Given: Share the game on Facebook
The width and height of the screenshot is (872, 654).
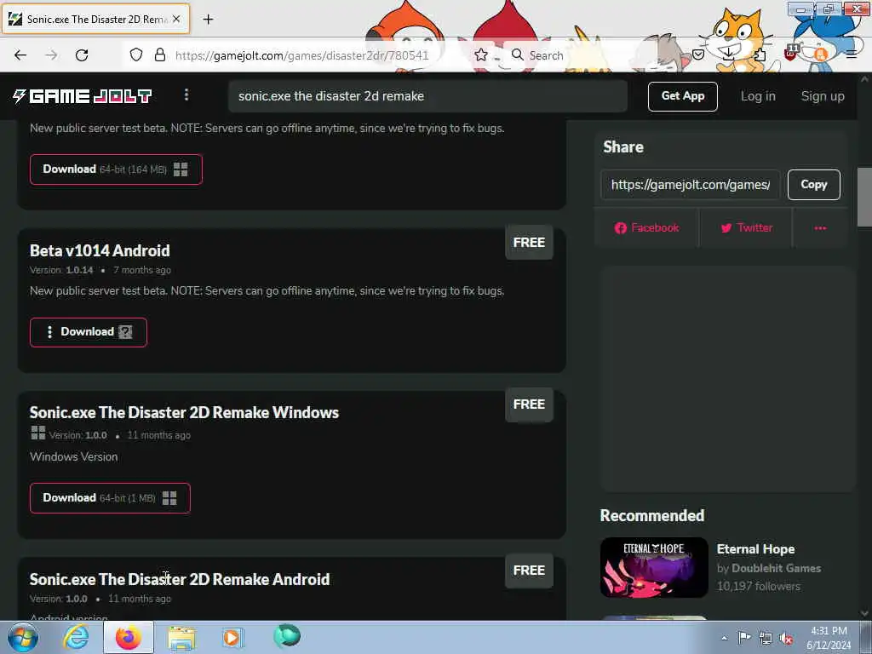Looking at the screenshot, I should [x=647, y=228].
